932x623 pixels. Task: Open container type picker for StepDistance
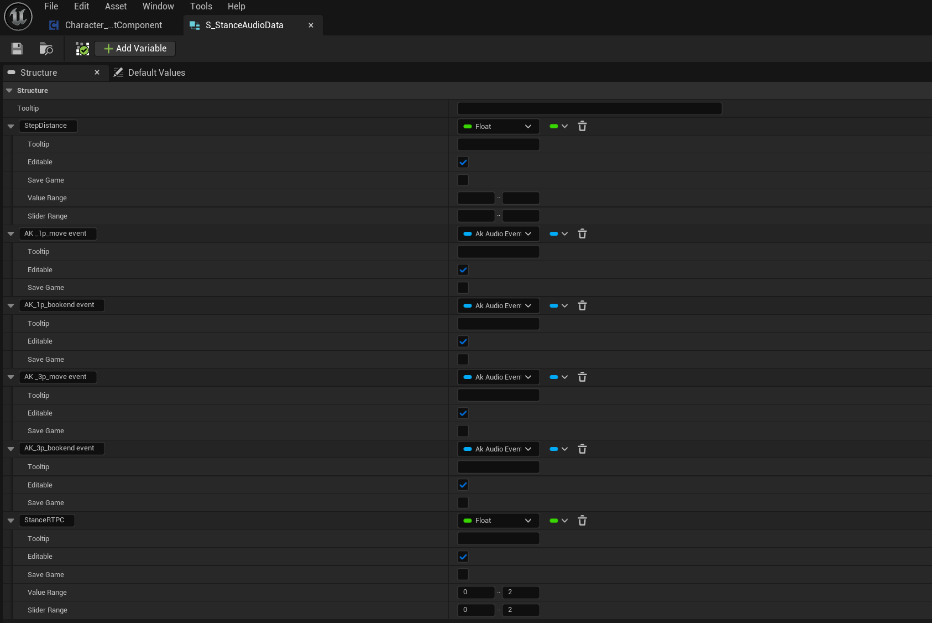(558, 126)
